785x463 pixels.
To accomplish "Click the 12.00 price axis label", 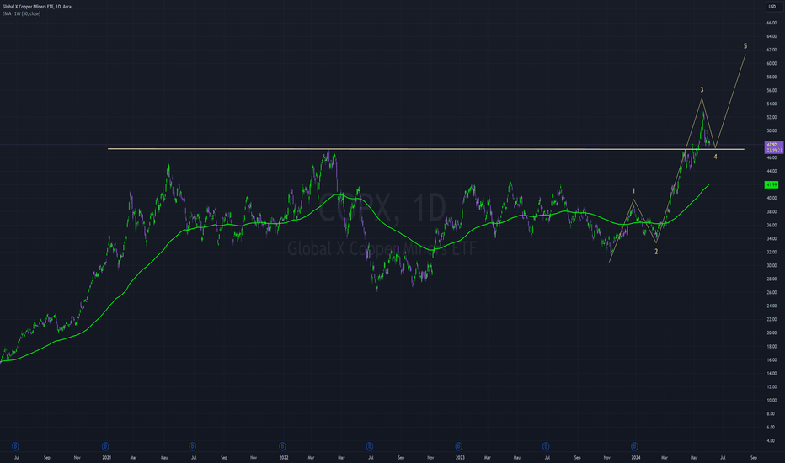I will [772, 387].
